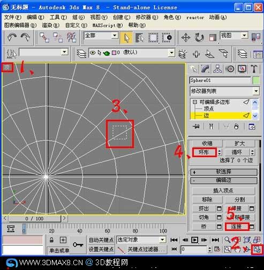264x270 pixels.
Task: Toggle 设置关键点 set key mode
Action: coord(101,249)
